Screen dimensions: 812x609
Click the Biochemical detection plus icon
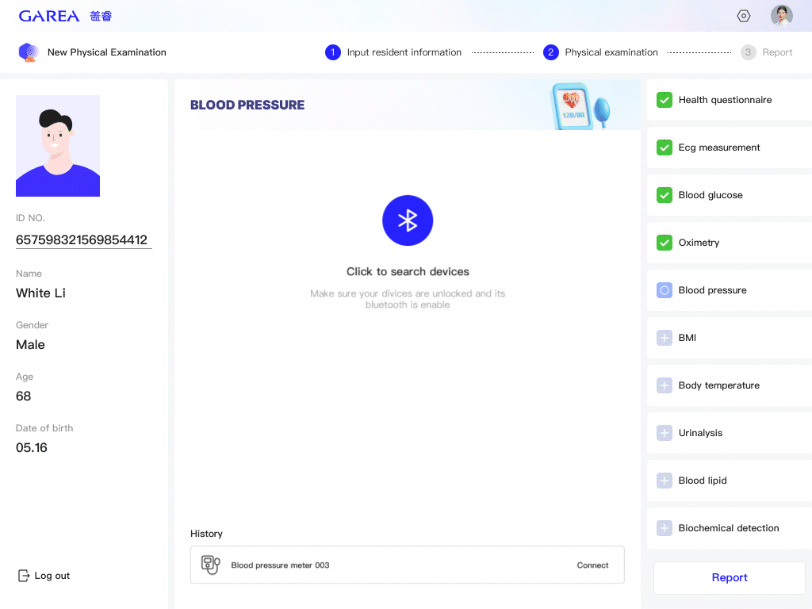(x=665, y=528)
